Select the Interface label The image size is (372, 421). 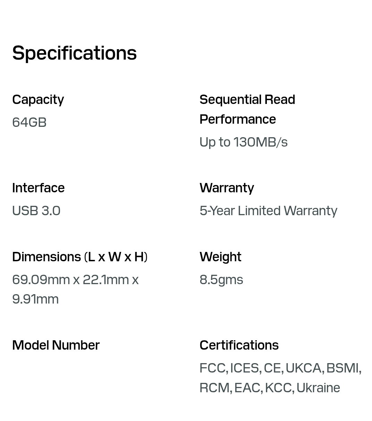(x=38, y=188)
